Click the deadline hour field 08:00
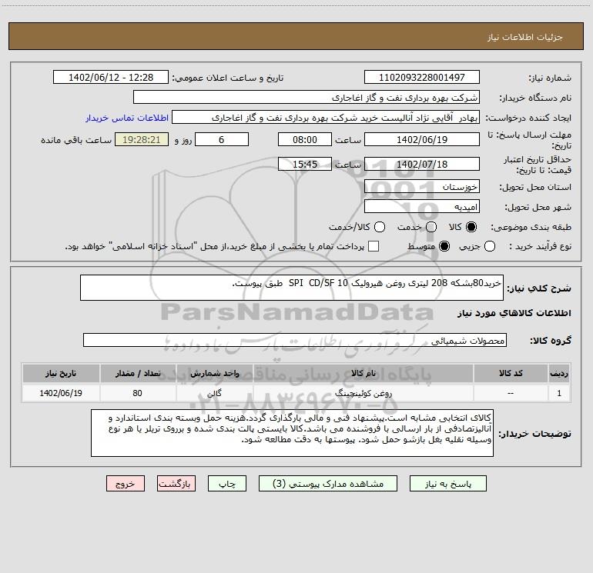This screenshot has width=593, height=573. click(x=305, y=139)
